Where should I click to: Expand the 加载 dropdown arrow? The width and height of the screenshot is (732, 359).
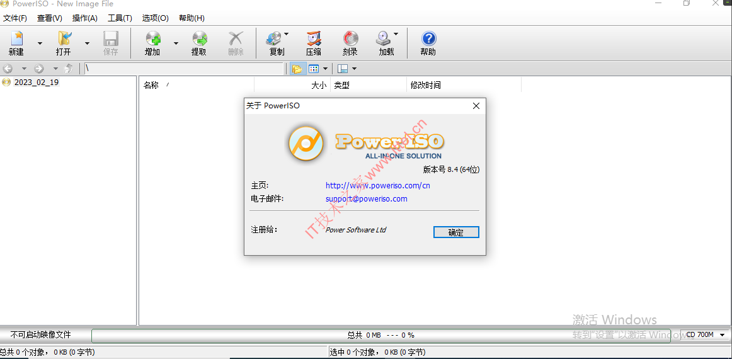coord(396,34)
